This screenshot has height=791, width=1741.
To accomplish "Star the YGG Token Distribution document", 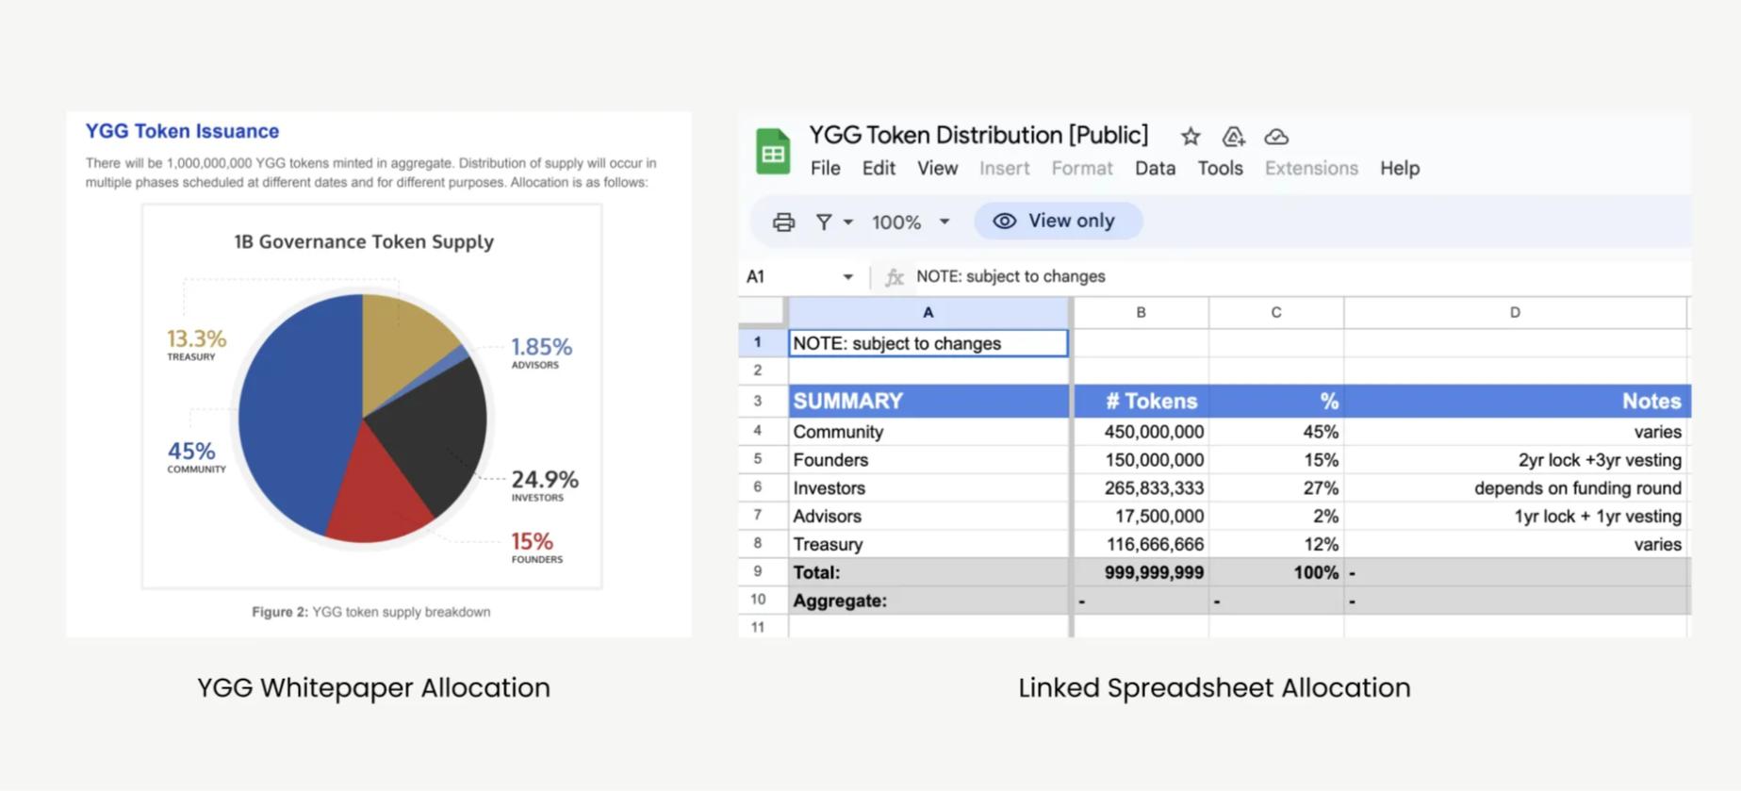I will pos(1191,137).
